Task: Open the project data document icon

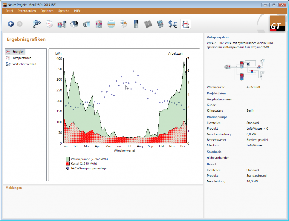Action: coord(49,24)
